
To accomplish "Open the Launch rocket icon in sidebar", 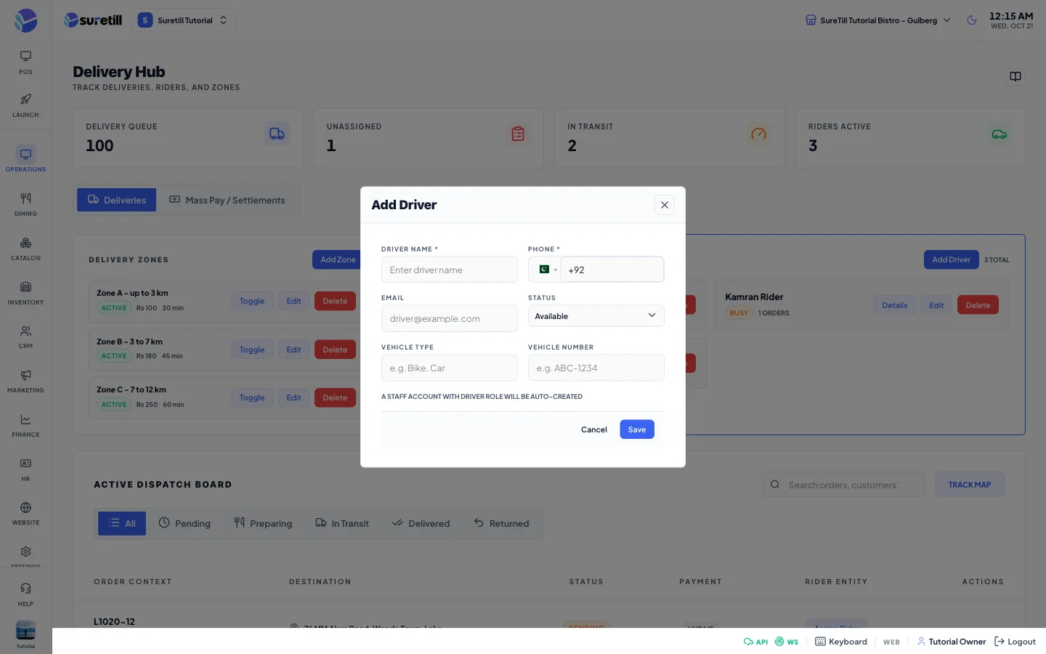I will coord(25,105).
